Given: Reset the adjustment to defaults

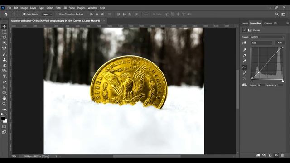Looking at the screenshot, I should click(270, 155).
